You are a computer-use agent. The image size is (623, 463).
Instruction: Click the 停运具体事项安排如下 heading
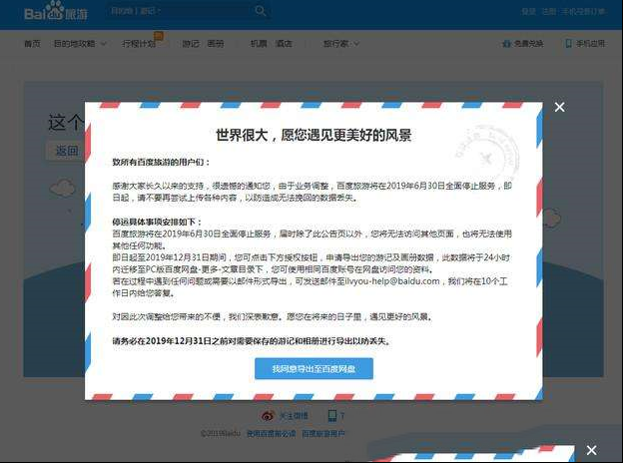pyautogui.click(x=157, y=222)
